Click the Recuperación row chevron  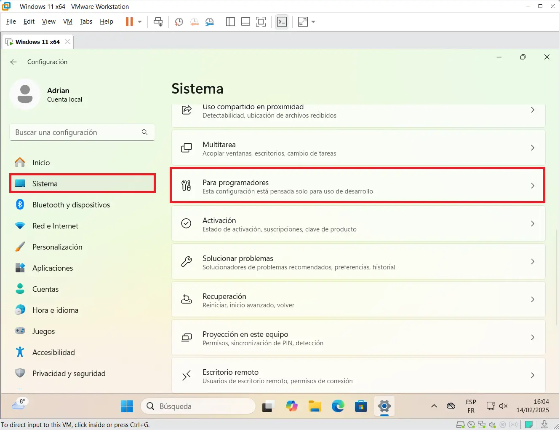coord(533,300)
